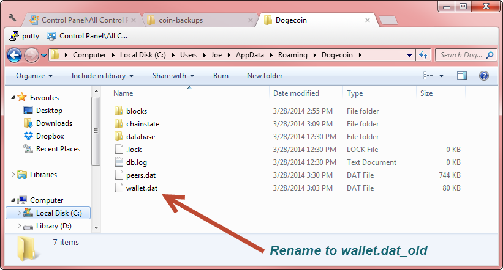The height and width of the screenshot is (270, 503).
Task: Change view using the view icon
Action: [428, 76]
